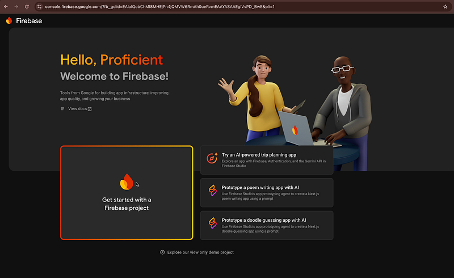Open the View docs link

click(77, 108)
